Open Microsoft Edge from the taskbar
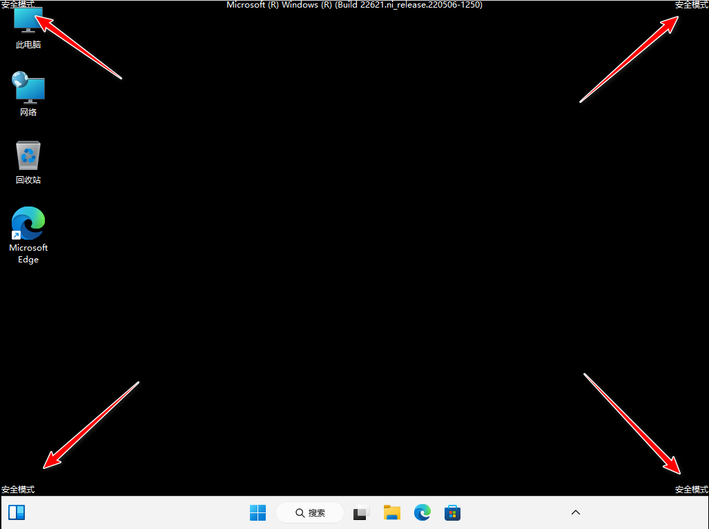The image size is (709, 529). (423, 512)
